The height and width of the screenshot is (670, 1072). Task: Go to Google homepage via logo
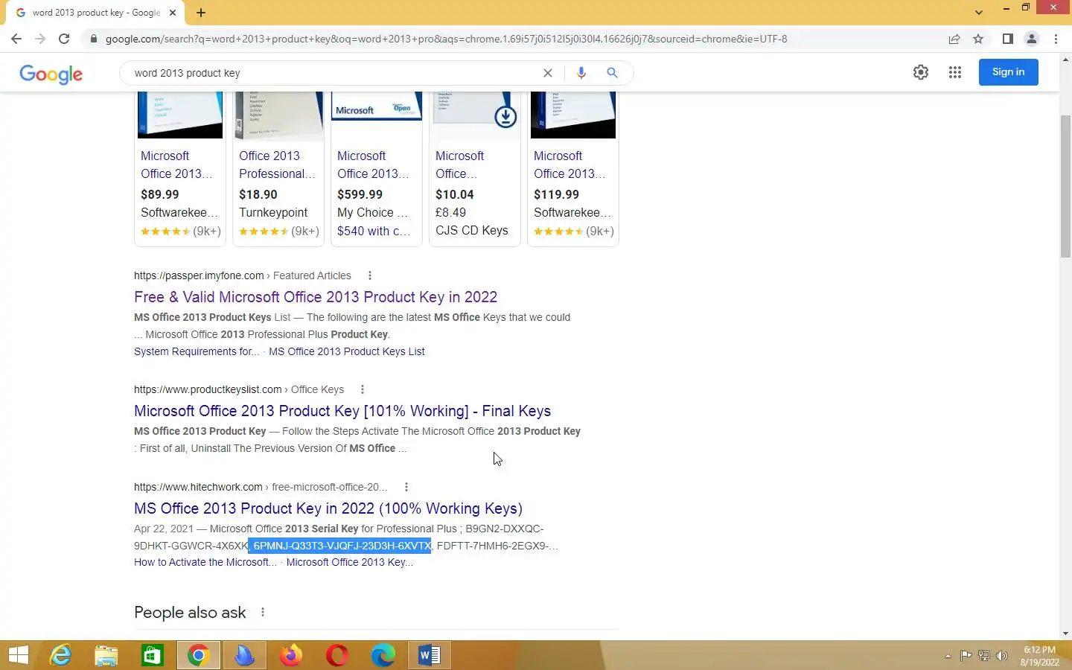(x=51, y=74)
